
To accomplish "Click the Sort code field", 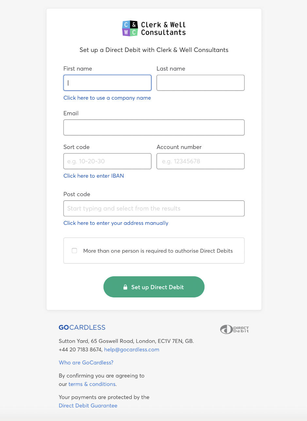I will (107, 161).
